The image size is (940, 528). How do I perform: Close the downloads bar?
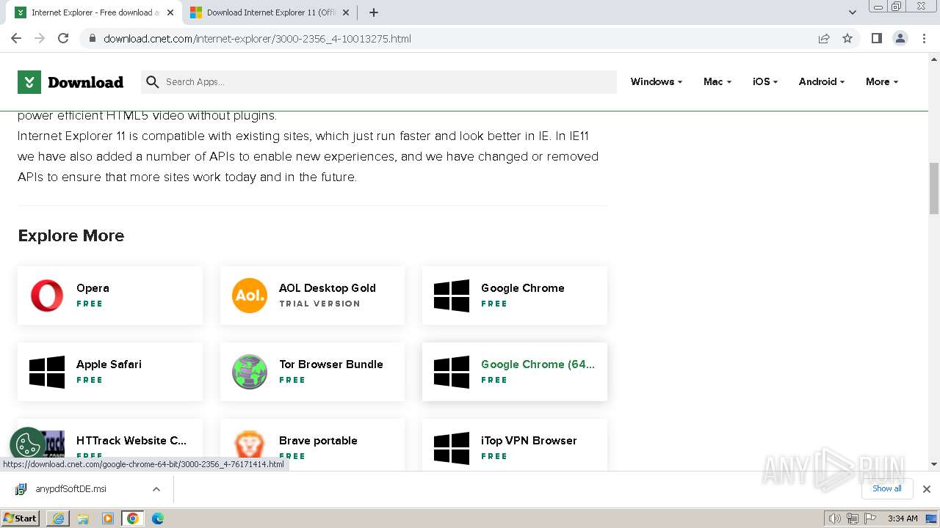[x=926, y=489]
